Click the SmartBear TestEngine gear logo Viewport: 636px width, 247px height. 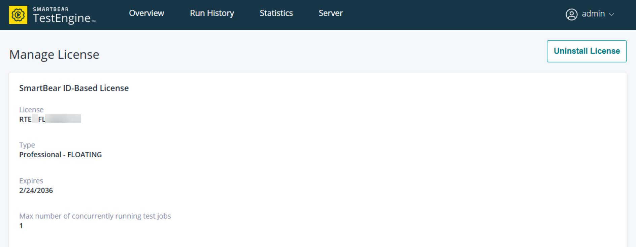(18, 15)
